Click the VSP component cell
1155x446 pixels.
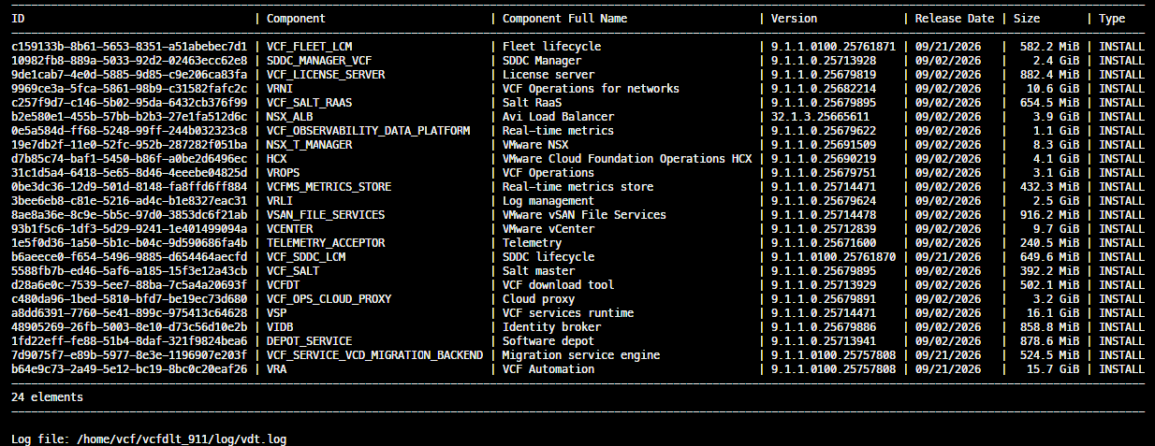pos(277,313)
